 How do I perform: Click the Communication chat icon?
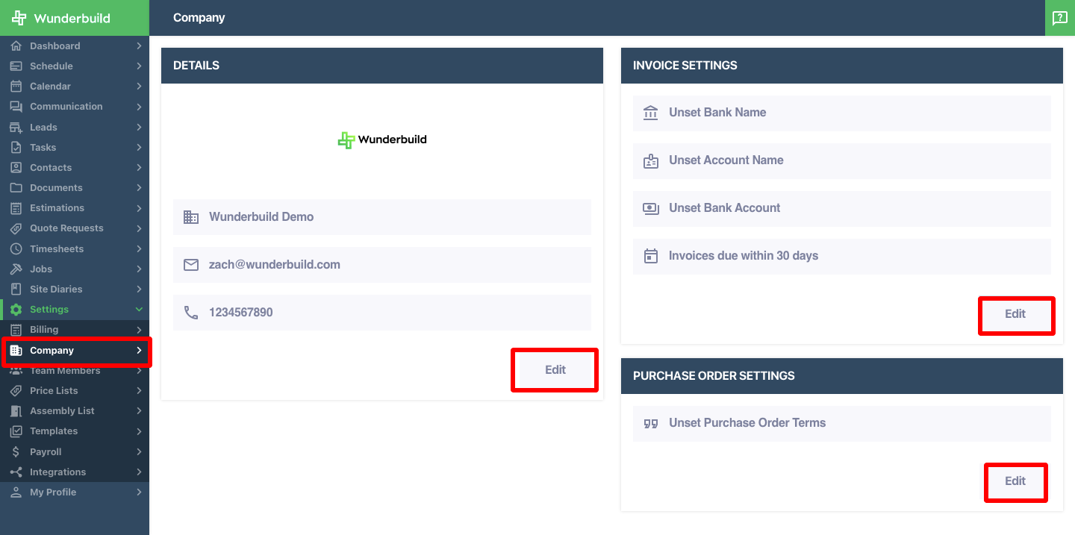(16, 107)
